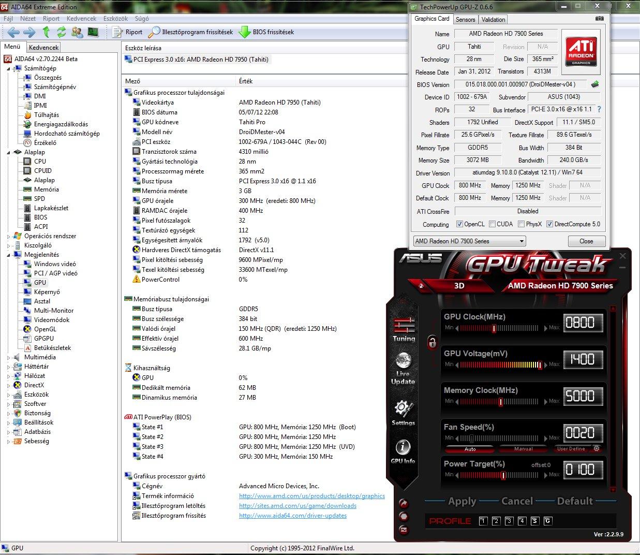This screenshot has width=640, height=555.
Task: Open the Eszközök menu
Action: (x=115, y=18)
